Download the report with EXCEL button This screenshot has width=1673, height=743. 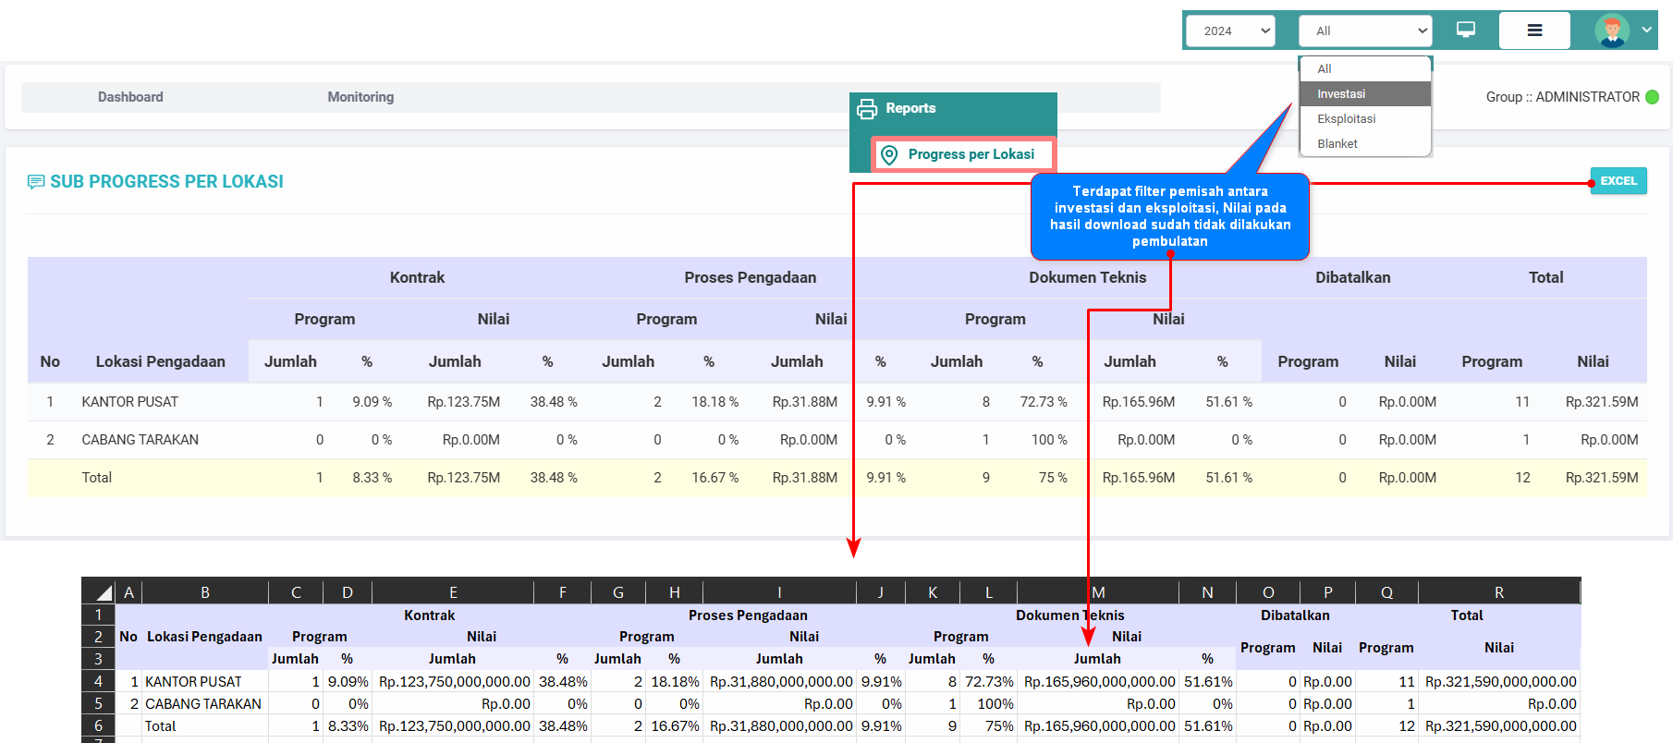[x=1618, y=181]
